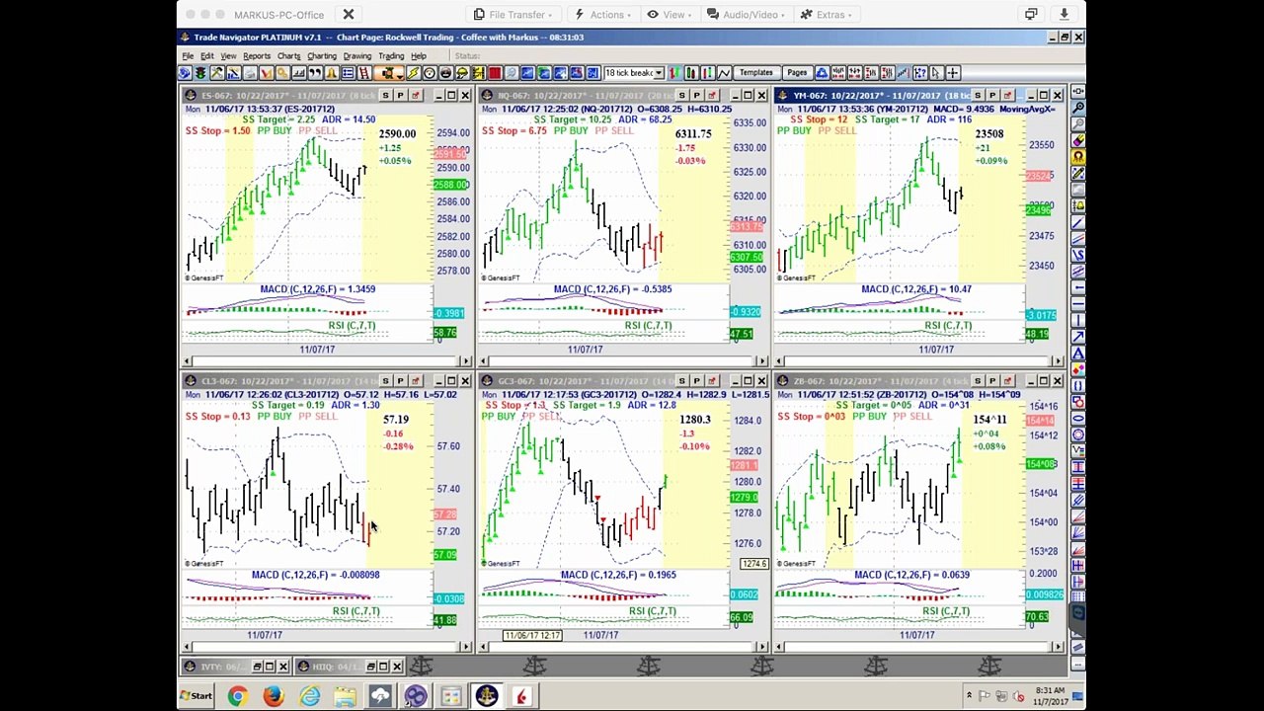Click the pin icon on ES-067 chart
The height and width of the screenshot is (711, 1264).
pos(415,96)
